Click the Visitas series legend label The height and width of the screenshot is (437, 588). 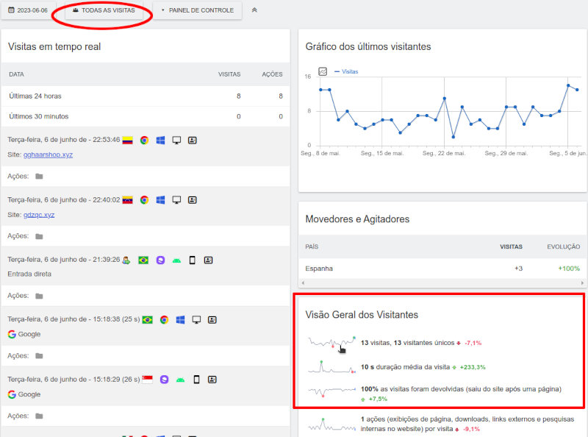[351, 71]
